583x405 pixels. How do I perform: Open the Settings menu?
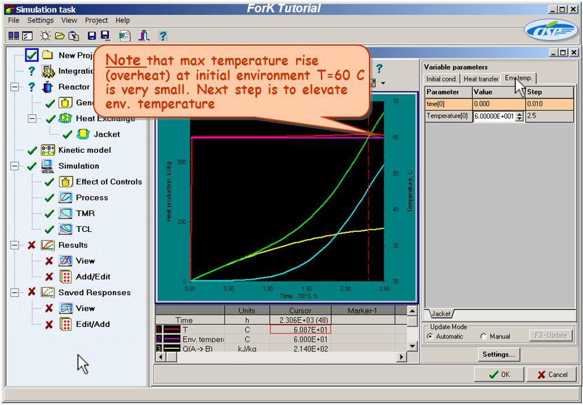click(x=41, y=20)
